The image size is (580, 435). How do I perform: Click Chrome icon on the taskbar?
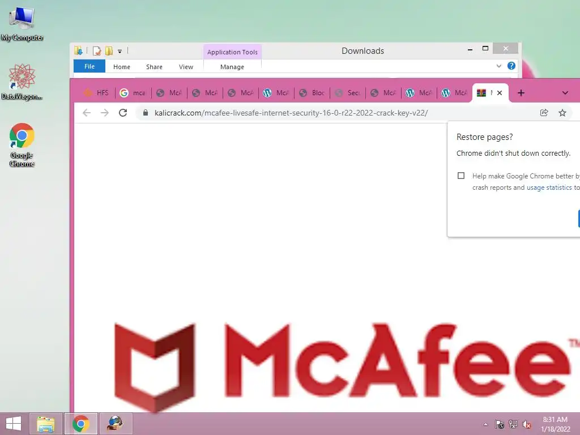tap(80, 424)
